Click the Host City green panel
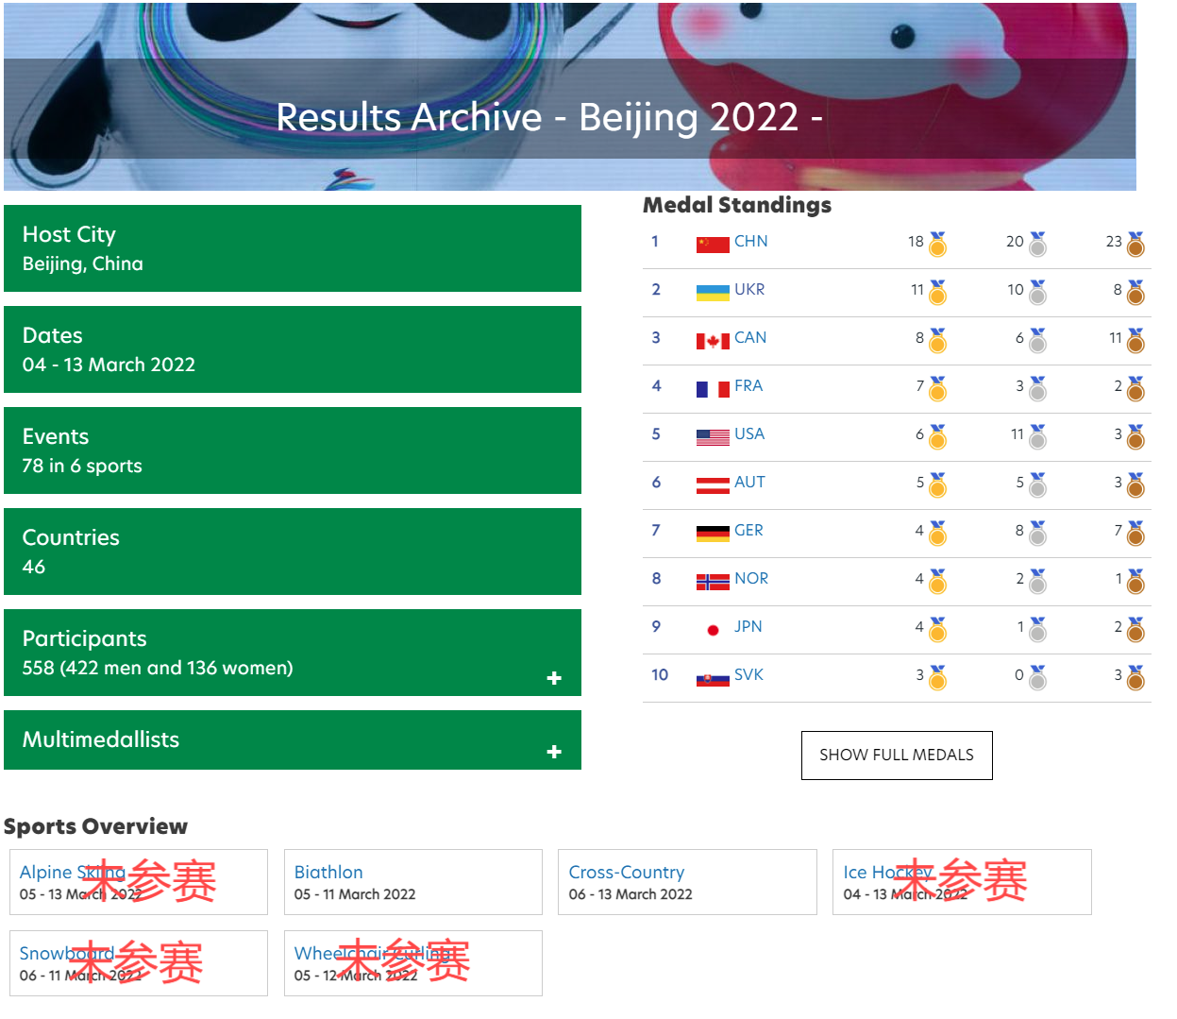The height and width of the screenshot is (1019, 1177). pyautogui.click(x=292, y=248)
